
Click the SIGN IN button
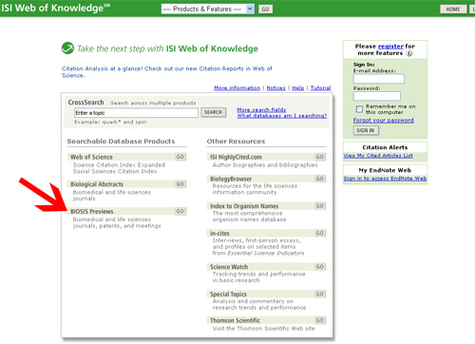click(x=366, y=130)
